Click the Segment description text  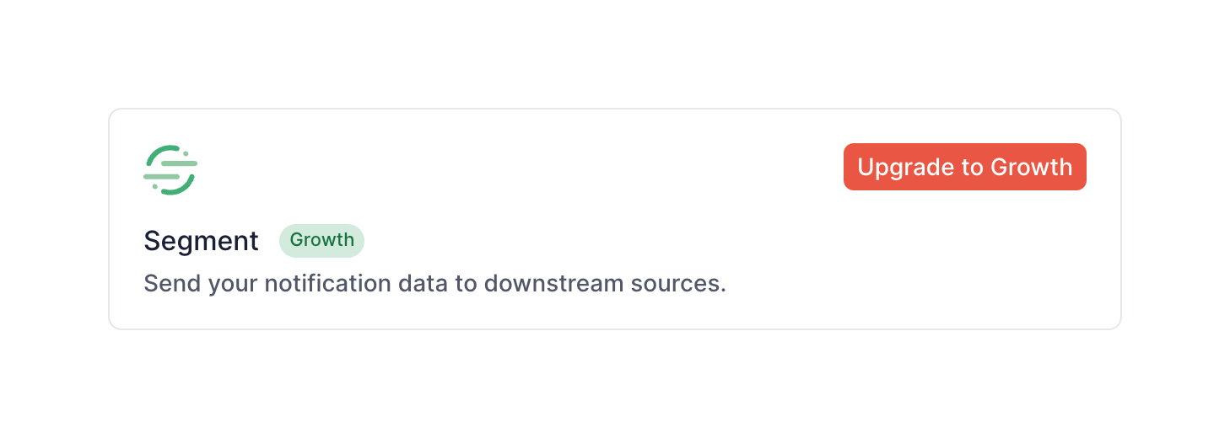(x=434, y=283)
